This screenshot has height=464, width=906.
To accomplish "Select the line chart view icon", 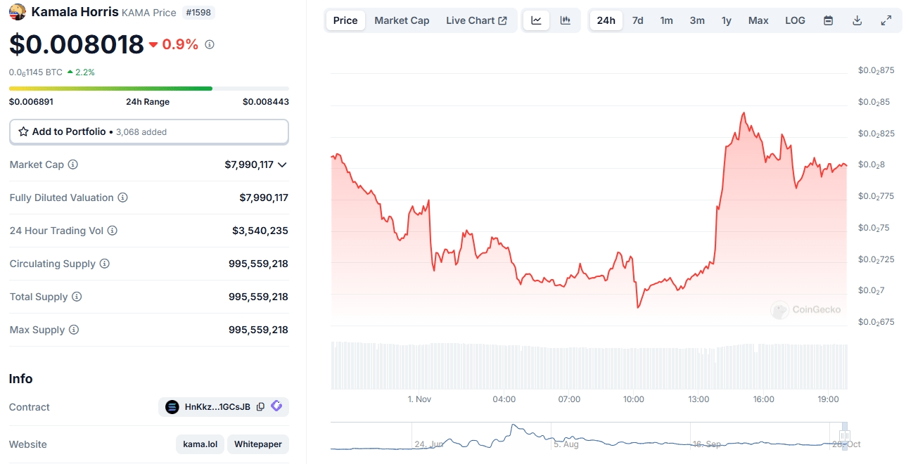I will click(536, 20).
